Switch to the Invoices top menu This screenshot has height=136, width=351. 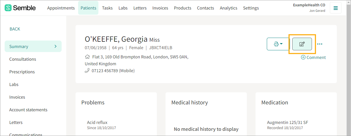(x=160, y=8)
